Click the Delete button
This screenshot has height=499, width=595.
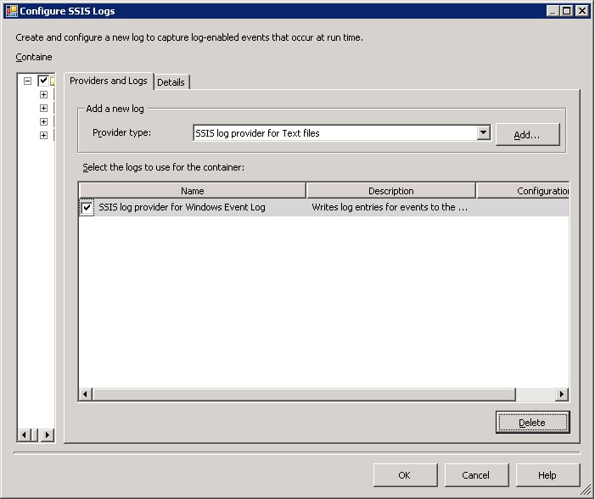(532, 423)
